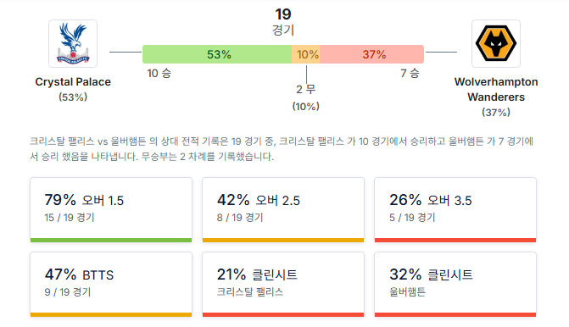Open the Crystal Palace team name link

click(x=73, y=82)
